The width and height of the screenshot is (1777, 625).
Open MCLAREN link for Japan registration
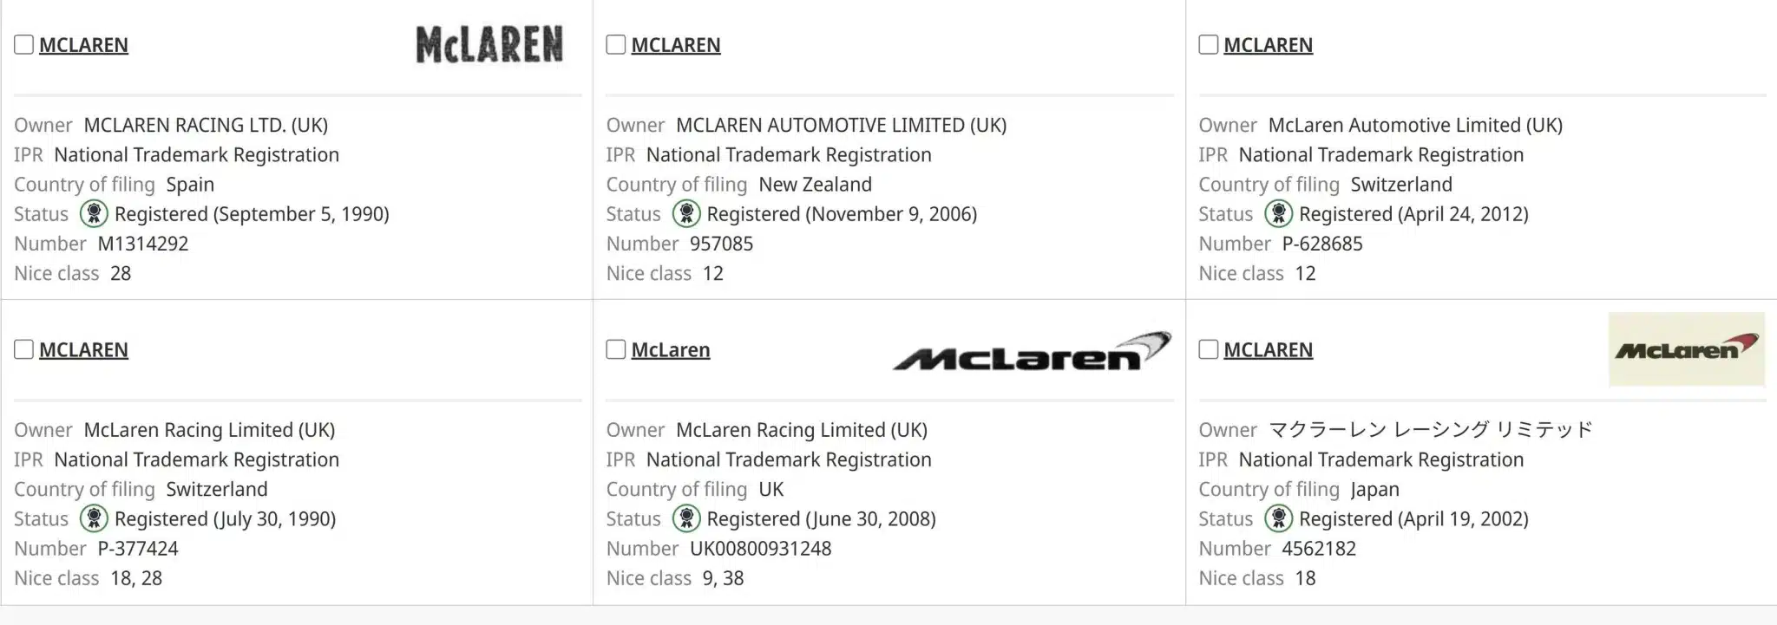pyautogui.click(x=1268, y=350)
